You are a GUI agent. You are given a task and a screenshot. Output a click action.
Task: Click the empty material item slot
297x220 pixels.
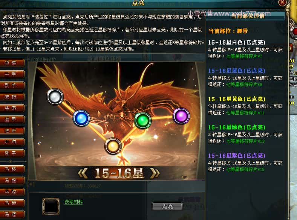pos(51,206)
